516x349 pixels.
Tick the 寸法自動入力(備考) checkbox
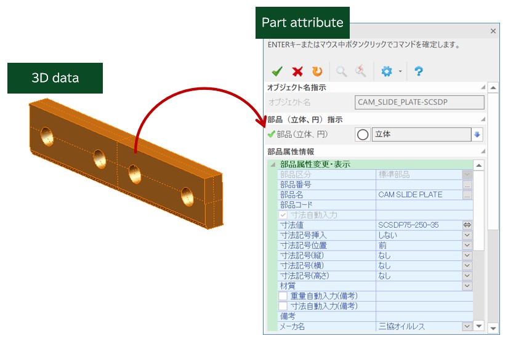coord(283,306)
